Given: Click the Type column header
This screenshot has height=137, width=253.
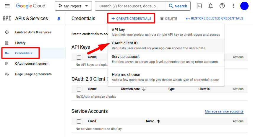Looking at the screenshot, I should [x=171, y=89].
